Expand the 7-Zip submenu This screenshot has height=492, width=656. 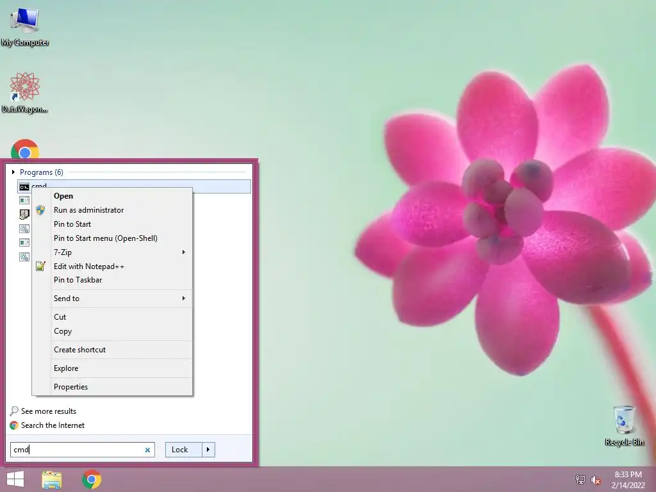coord(112,252)
